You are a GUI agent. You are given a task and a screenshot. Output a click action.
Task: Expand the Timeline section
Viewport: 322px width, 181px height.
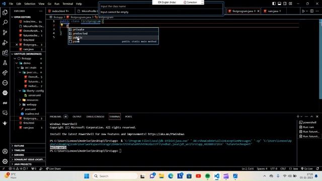tap(28, 150)
